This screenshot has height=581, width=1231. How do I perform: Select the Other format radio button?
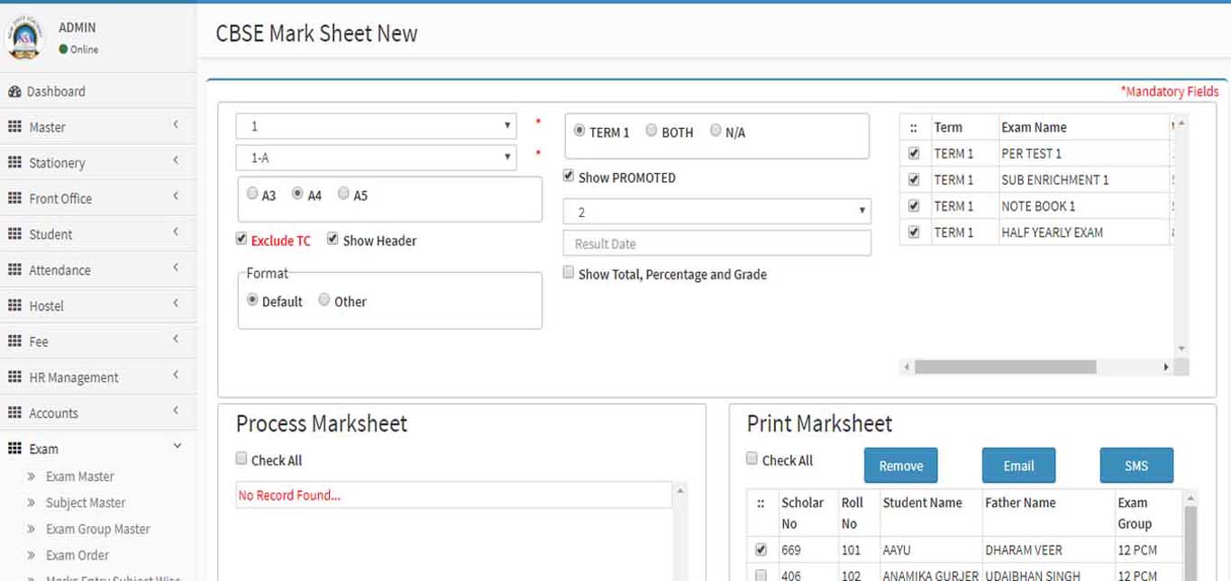coord(324,300)
